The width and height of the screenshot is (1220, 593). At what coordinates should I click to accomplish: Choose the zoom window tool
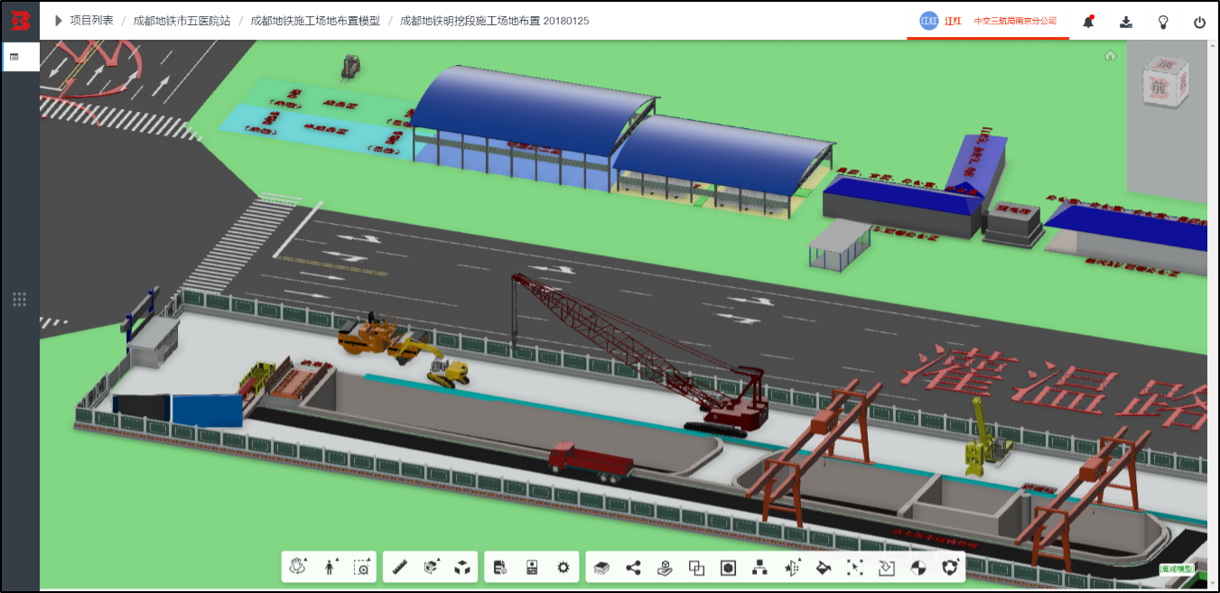pos(362,567)
